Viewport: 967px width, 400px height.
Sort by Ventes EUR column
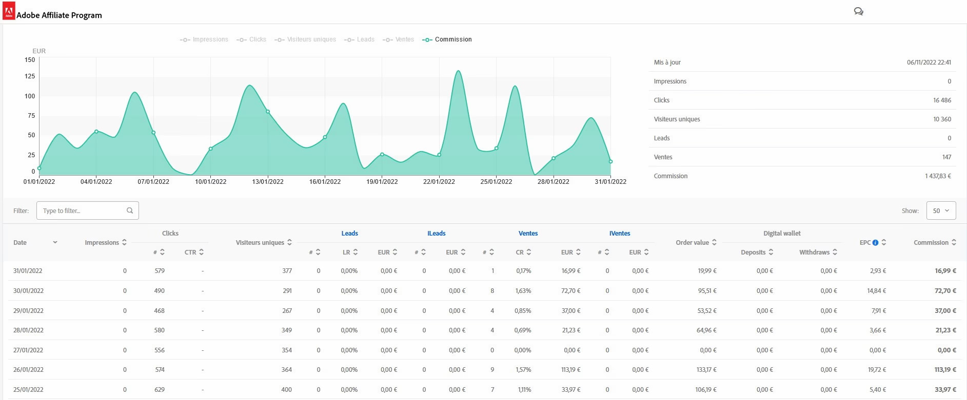578,252
